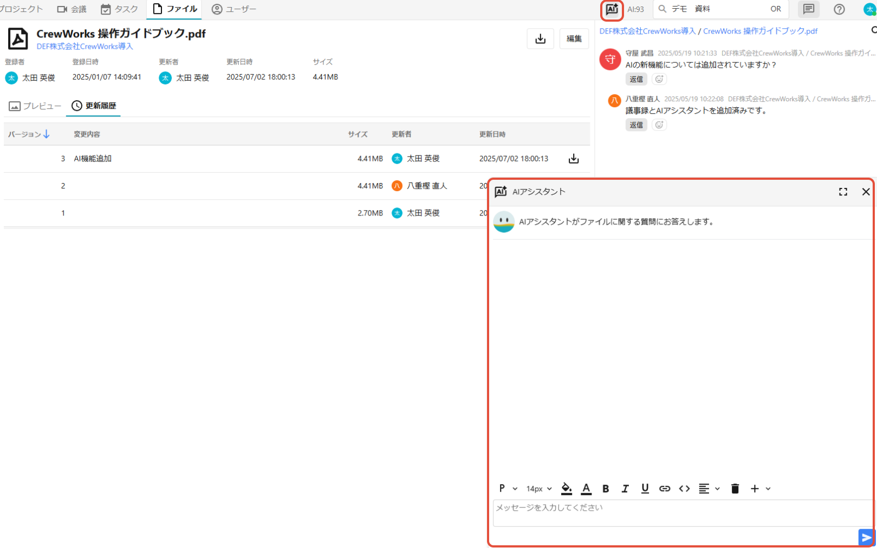The width and height of the screenshot is (877, 548).
Task: Click the 編集 button
Action: (574, 38)
